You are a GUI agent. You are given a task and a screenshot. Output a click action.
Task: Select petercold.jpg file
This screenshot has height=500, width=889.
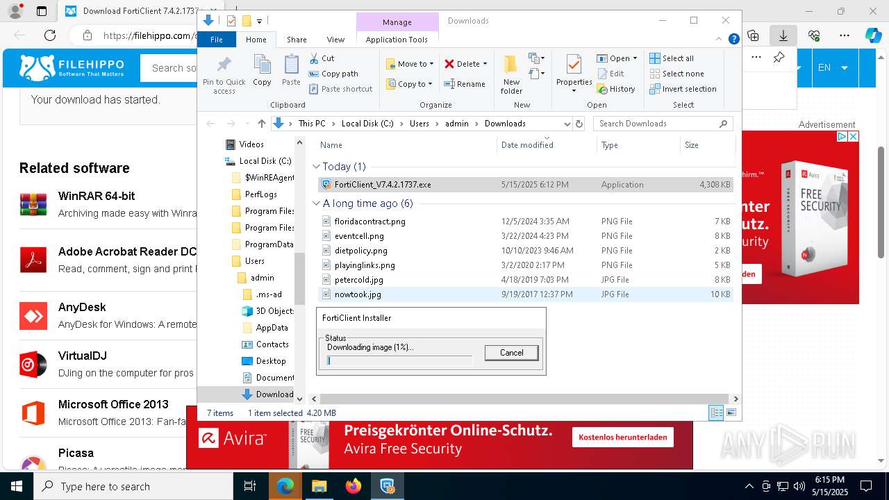[524, 280]
